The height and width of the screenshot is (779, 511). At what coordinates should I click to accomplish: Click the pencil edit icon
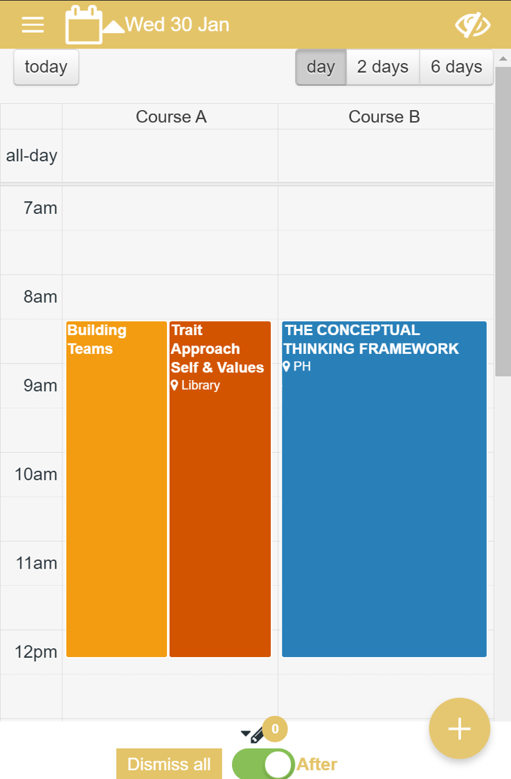pyautogui.click(x=258, y=735)
